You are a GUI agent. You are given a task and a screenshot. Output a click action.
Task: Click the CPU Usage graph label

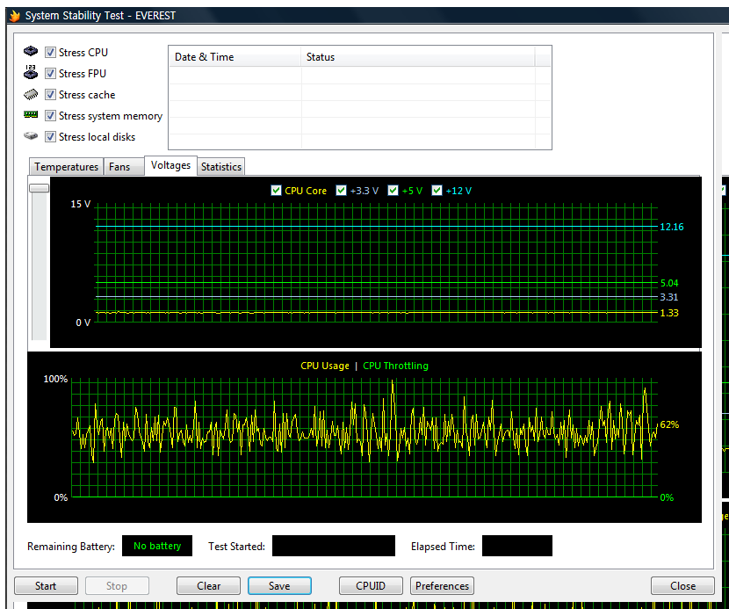(x=324, y=366)
